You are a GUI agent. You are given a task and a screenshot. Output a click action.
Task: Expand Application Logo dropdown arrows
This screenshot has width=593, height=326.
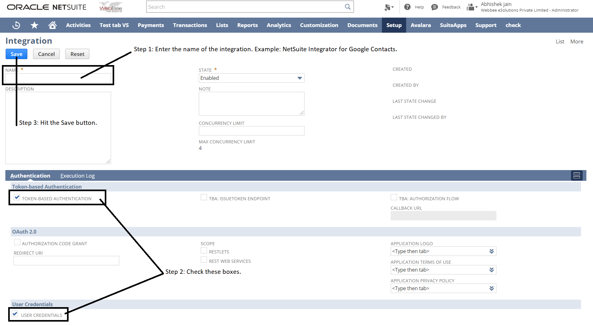(492, 251)
